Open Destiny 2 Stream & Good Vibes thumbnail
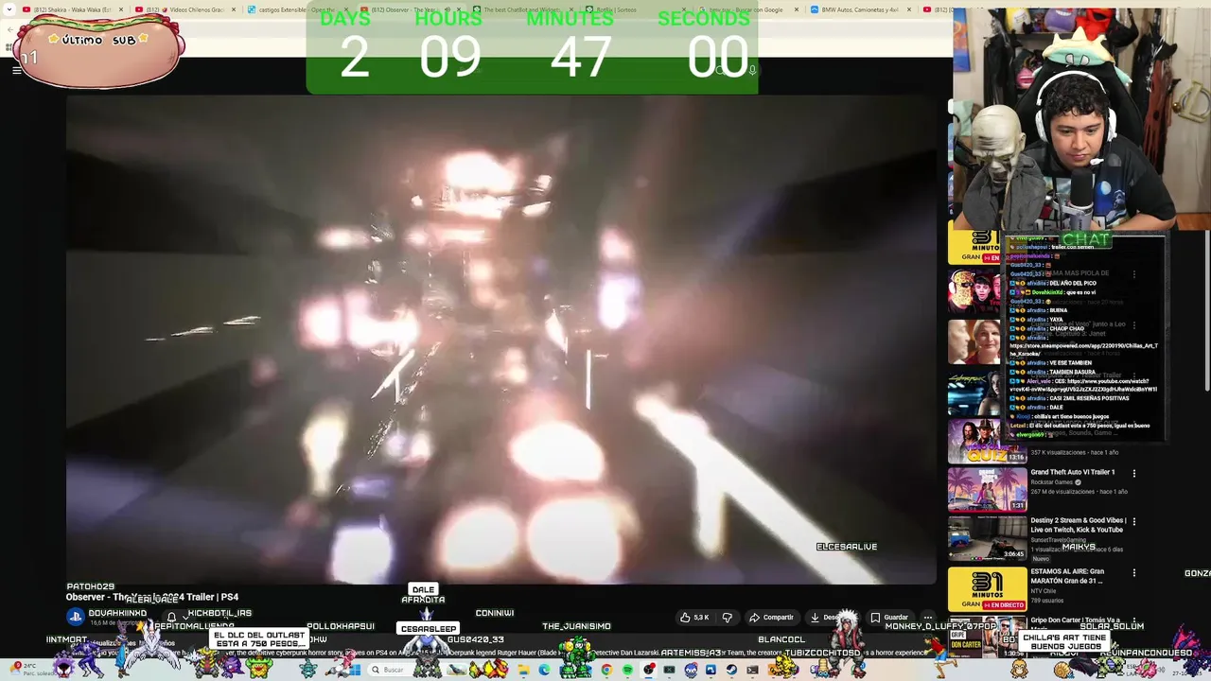The image size is (1211, 681). 987,537
